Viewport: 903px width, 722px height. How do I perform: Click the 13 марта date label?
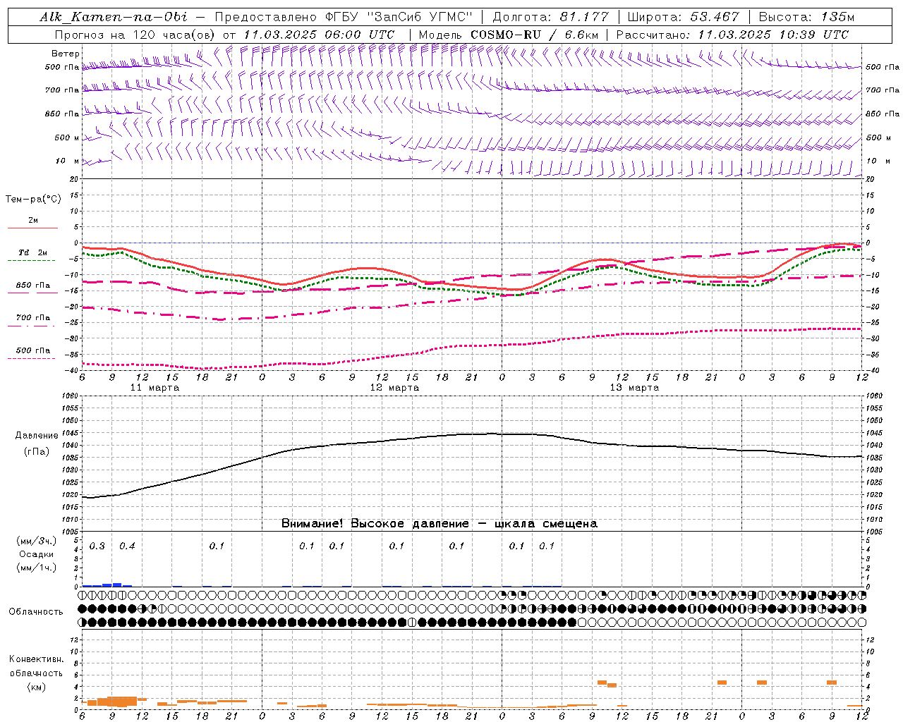click(634, 388)
